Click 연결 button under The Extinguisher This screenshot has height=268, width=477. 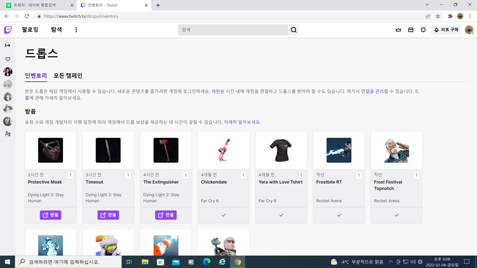(x=166, y=215)
